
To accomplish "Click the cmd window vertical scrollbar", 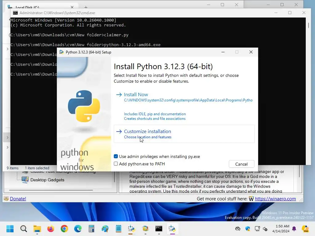I will (x=309, y=25).
